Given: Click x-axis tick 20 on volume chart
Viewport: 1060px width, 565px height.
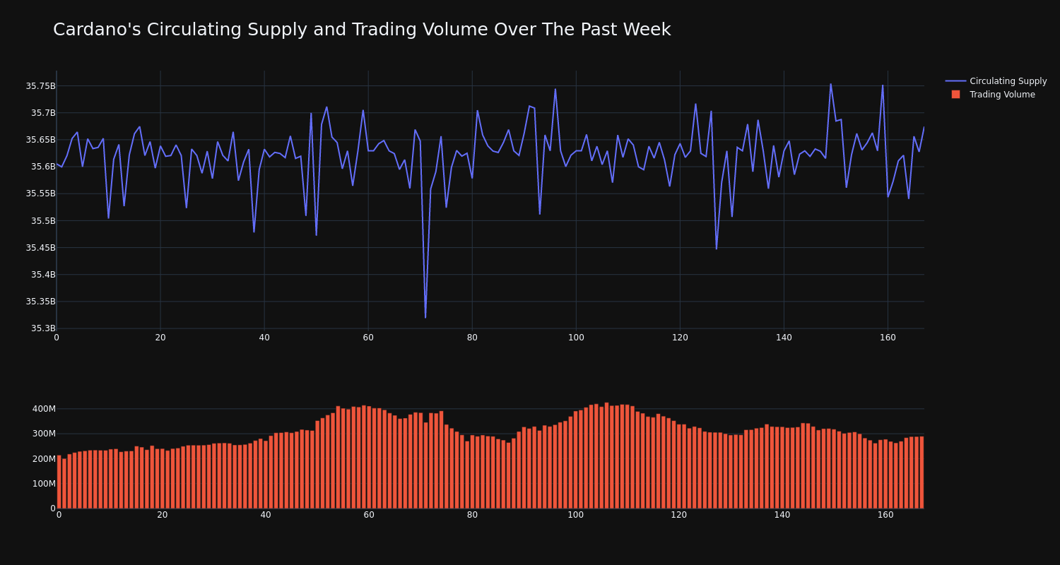Looking at the screenshot, I should tap(163, 515).
